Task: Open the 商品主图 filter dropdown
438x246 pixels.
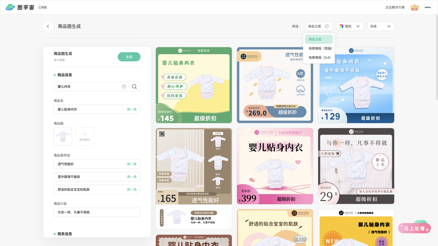Action: click(319, 26)
